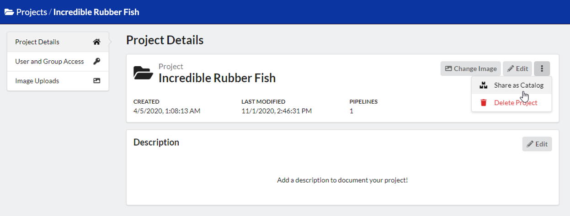Edit the project Description
Screen dimensions: 570x216
[537, 144]
